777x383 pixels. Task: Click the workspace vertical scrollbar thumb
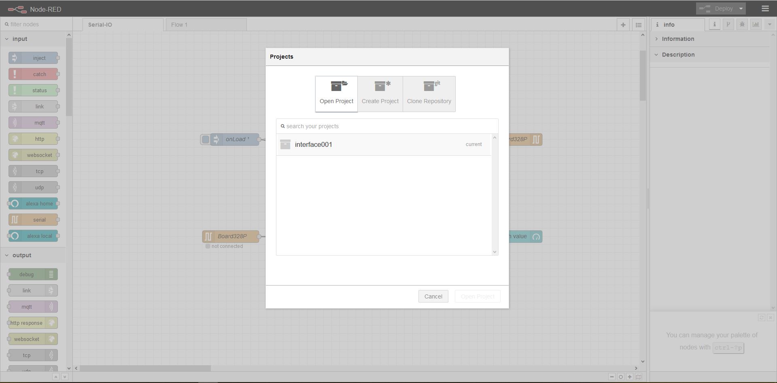point(643,76)
